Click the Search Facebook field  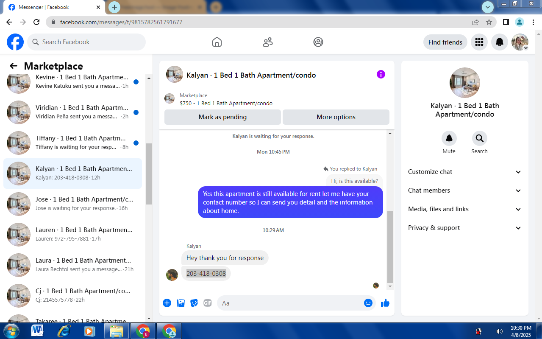(x=86, y=42)
